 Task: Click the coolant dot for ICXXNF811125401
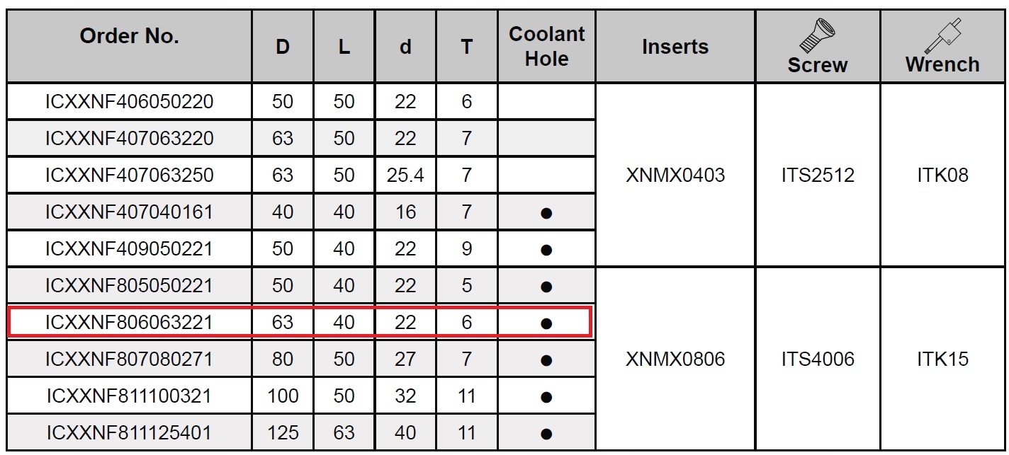pos(546,434)
